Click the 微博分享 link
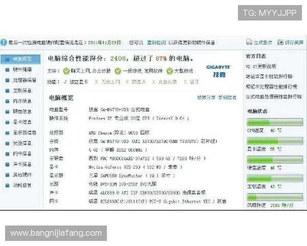Image resolution: width=307 pixels, height=246 pixels. (206, 97)
